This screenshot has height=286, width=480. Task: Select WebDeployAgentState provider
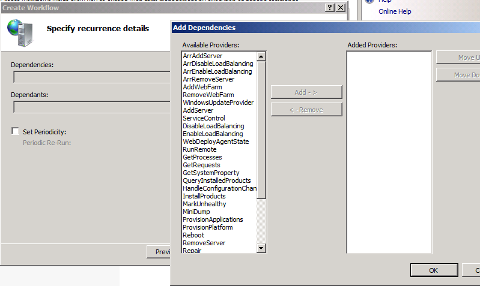216,142
